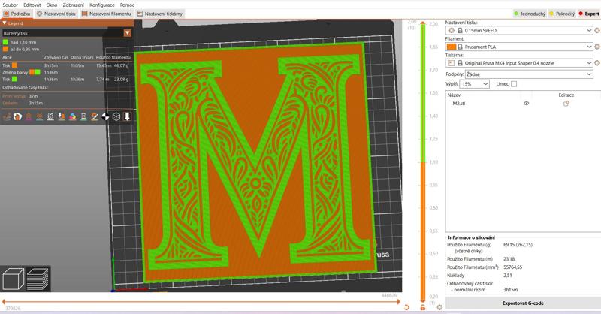Screen dimensions: 601x314
Task: Click the 3h15m normální režim value
Action: click(511, 290)
